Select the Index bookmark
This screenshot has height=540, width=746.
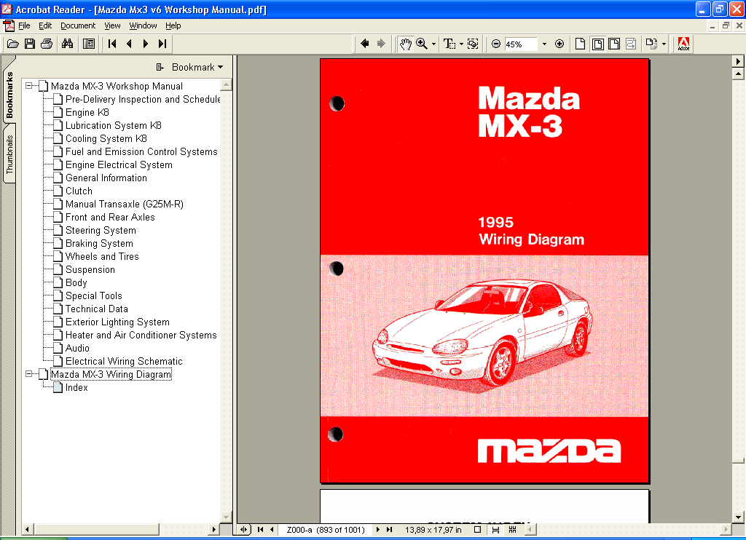[x=76, y=387]
